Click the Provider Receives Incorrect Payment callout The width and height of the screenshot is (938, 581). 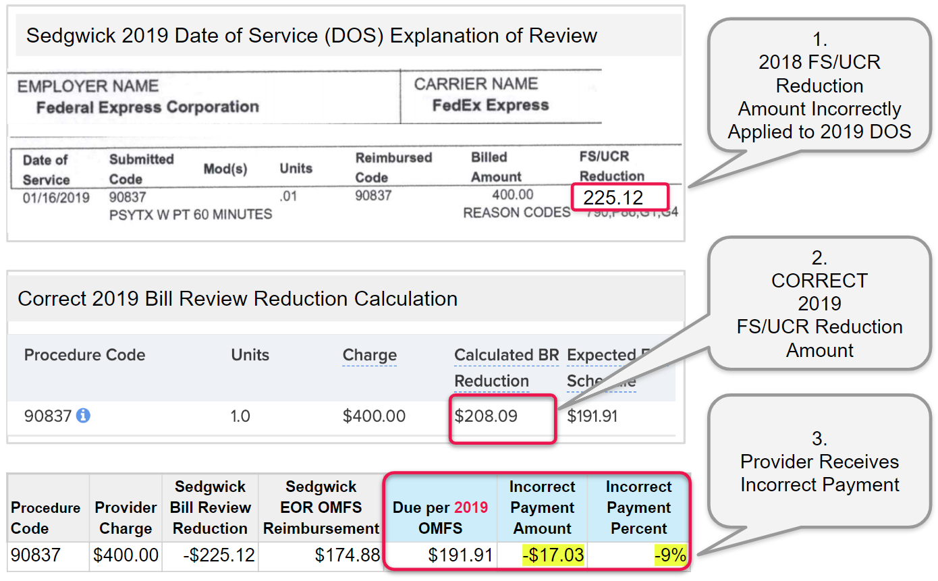pos(819,462)
